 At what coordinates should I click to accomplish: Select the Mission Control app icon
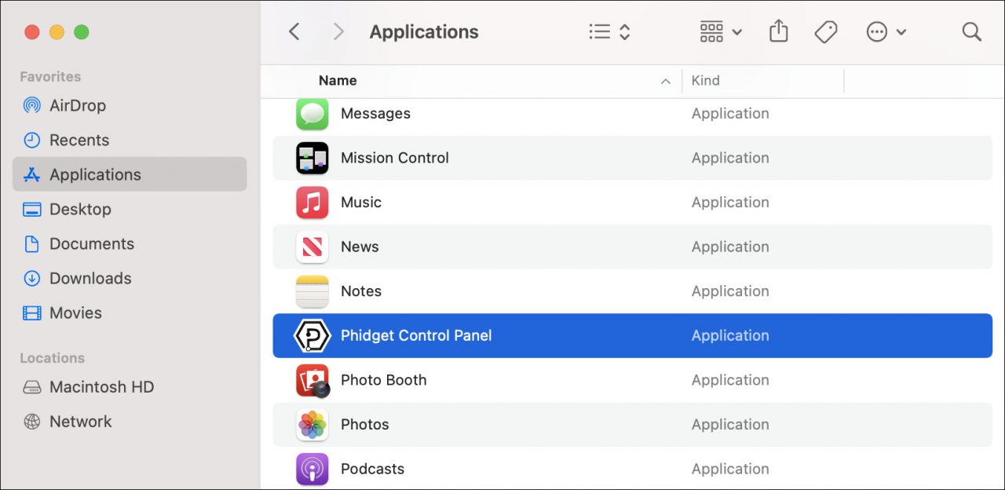coord(312,158)
